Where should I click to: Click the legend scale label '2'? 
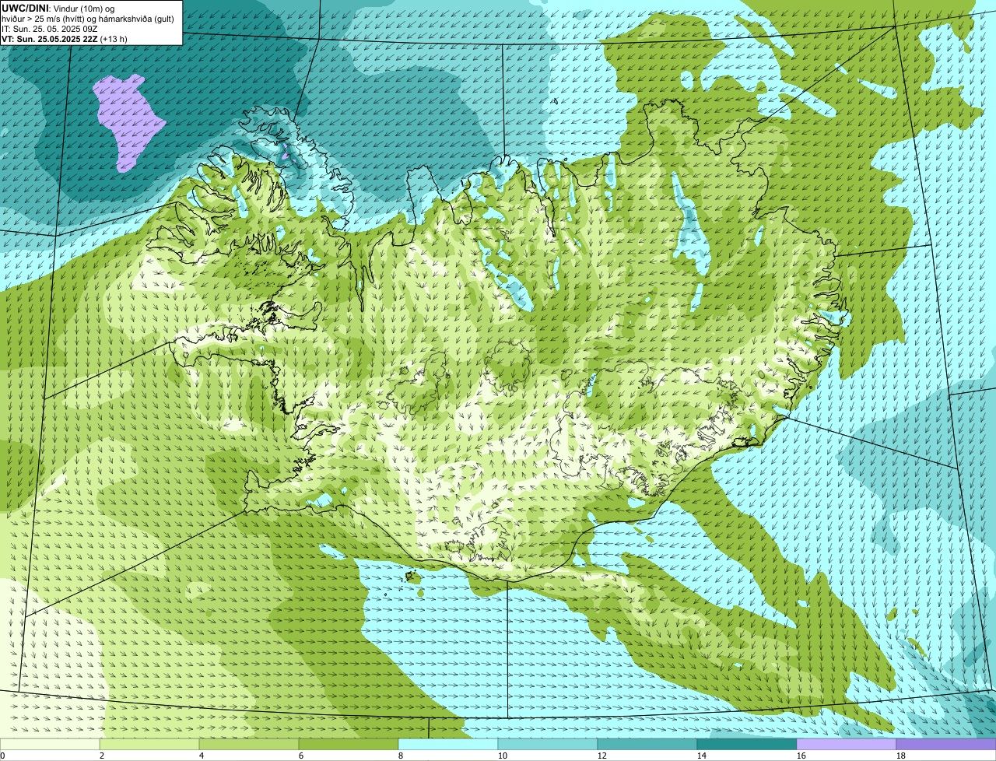[102, 756]
